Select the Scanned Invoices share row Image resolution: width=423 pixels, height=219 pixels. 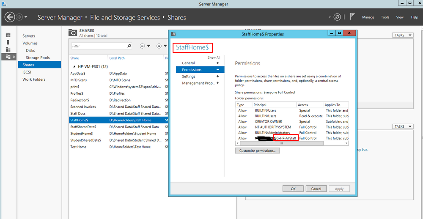(x=119, y=107)
